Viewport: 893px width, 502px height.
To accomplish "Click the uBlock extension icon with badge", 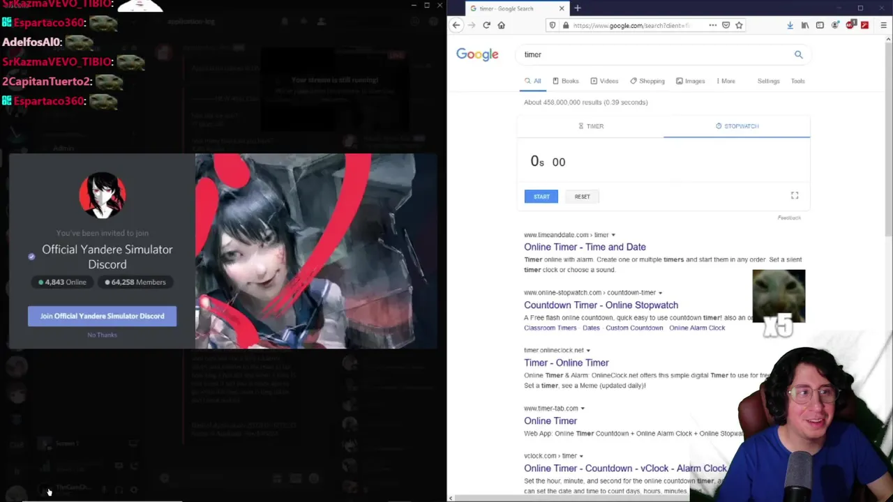I will 850,25.
